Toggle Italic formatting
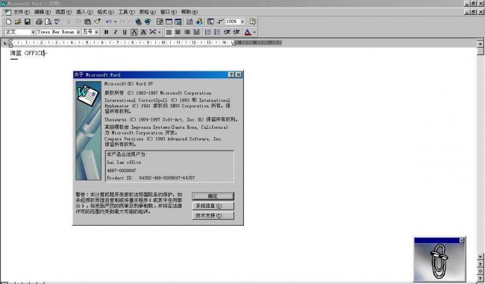Image resolution: width=485 pixels, height=284 pixels. pos(116,32)
